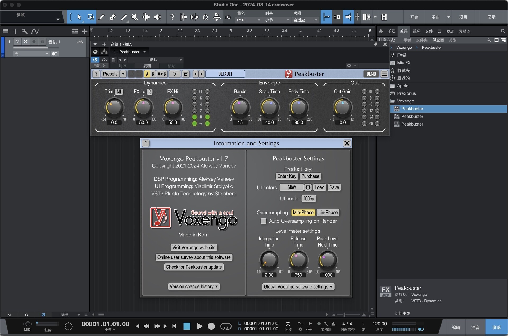Select the Eraser tool in toolbar

pos(112,17)
